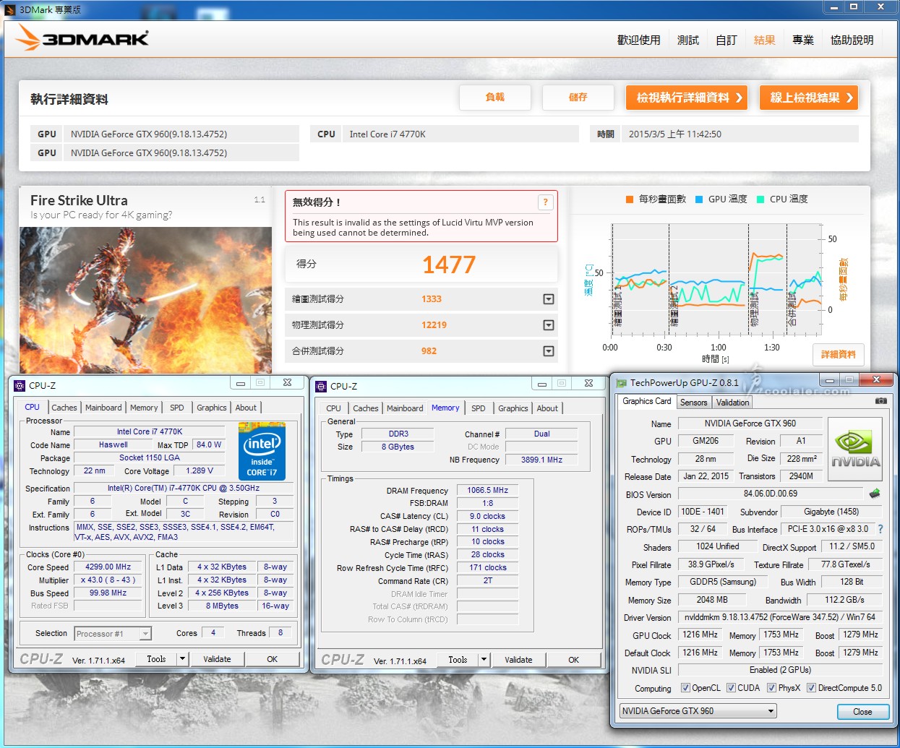Open Tools dropdown arrow in Memory CPU-Z

pyautogui.click(x=484, y=660)
